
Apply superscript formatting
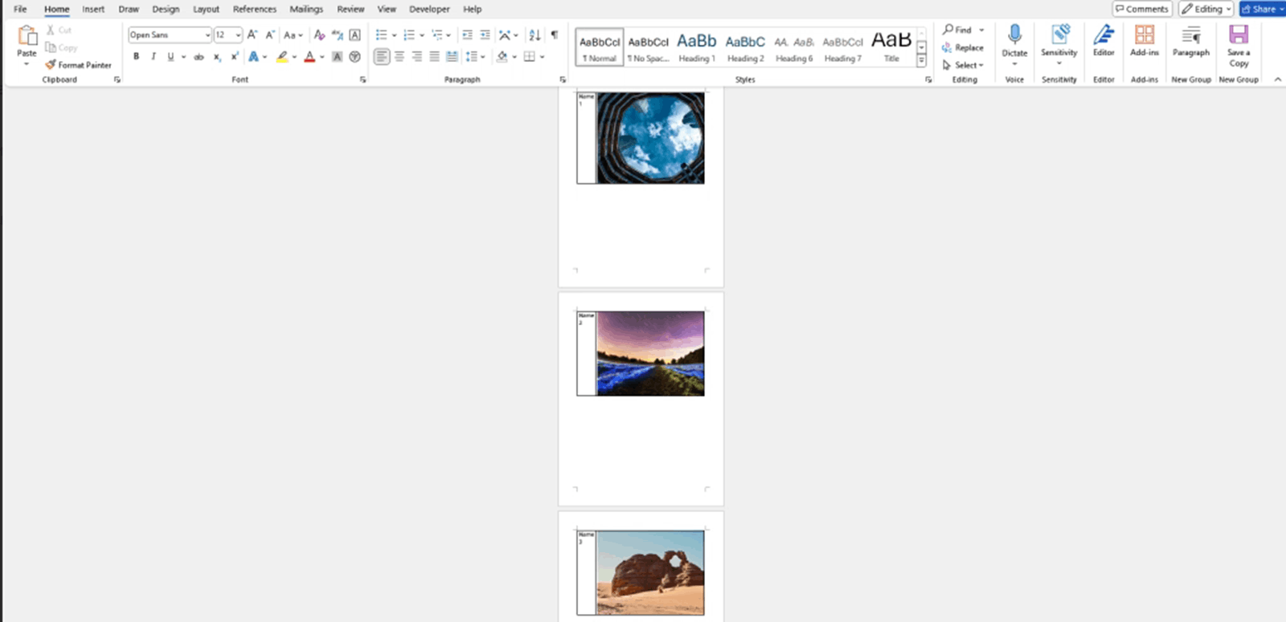[234, 57]
